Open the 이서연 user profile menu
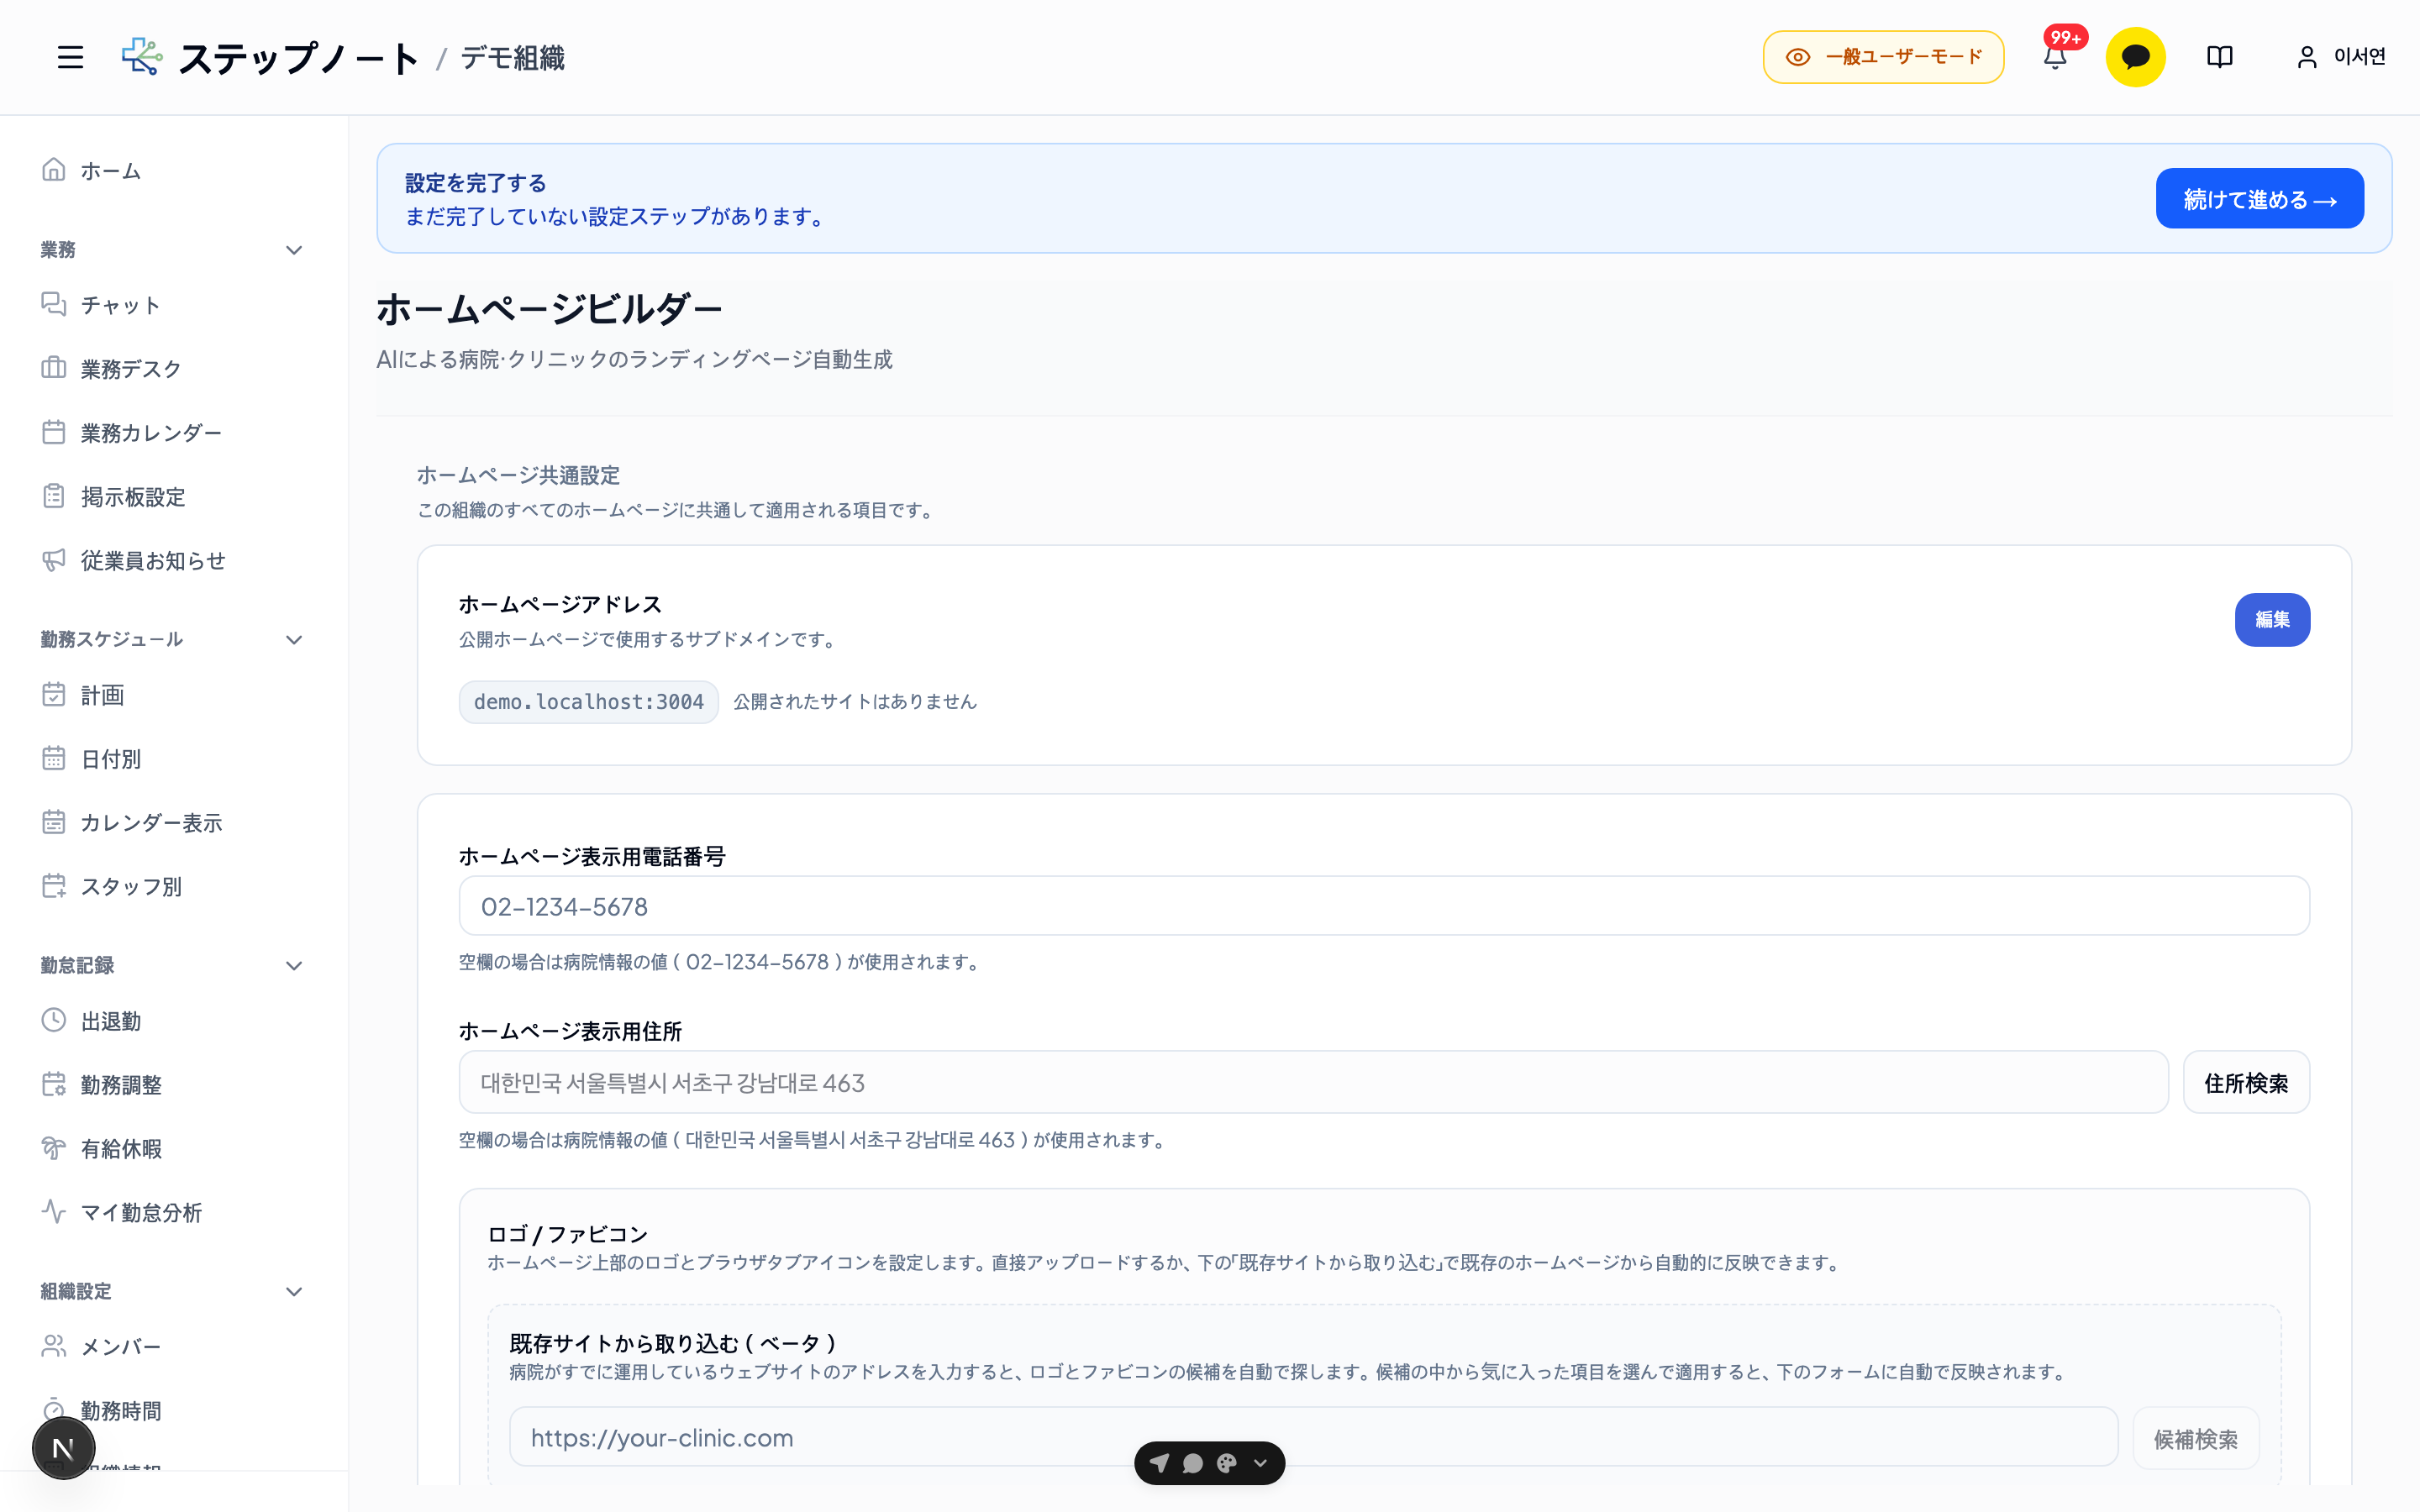This screenshot has height=1512, width=2420. 2341,57
